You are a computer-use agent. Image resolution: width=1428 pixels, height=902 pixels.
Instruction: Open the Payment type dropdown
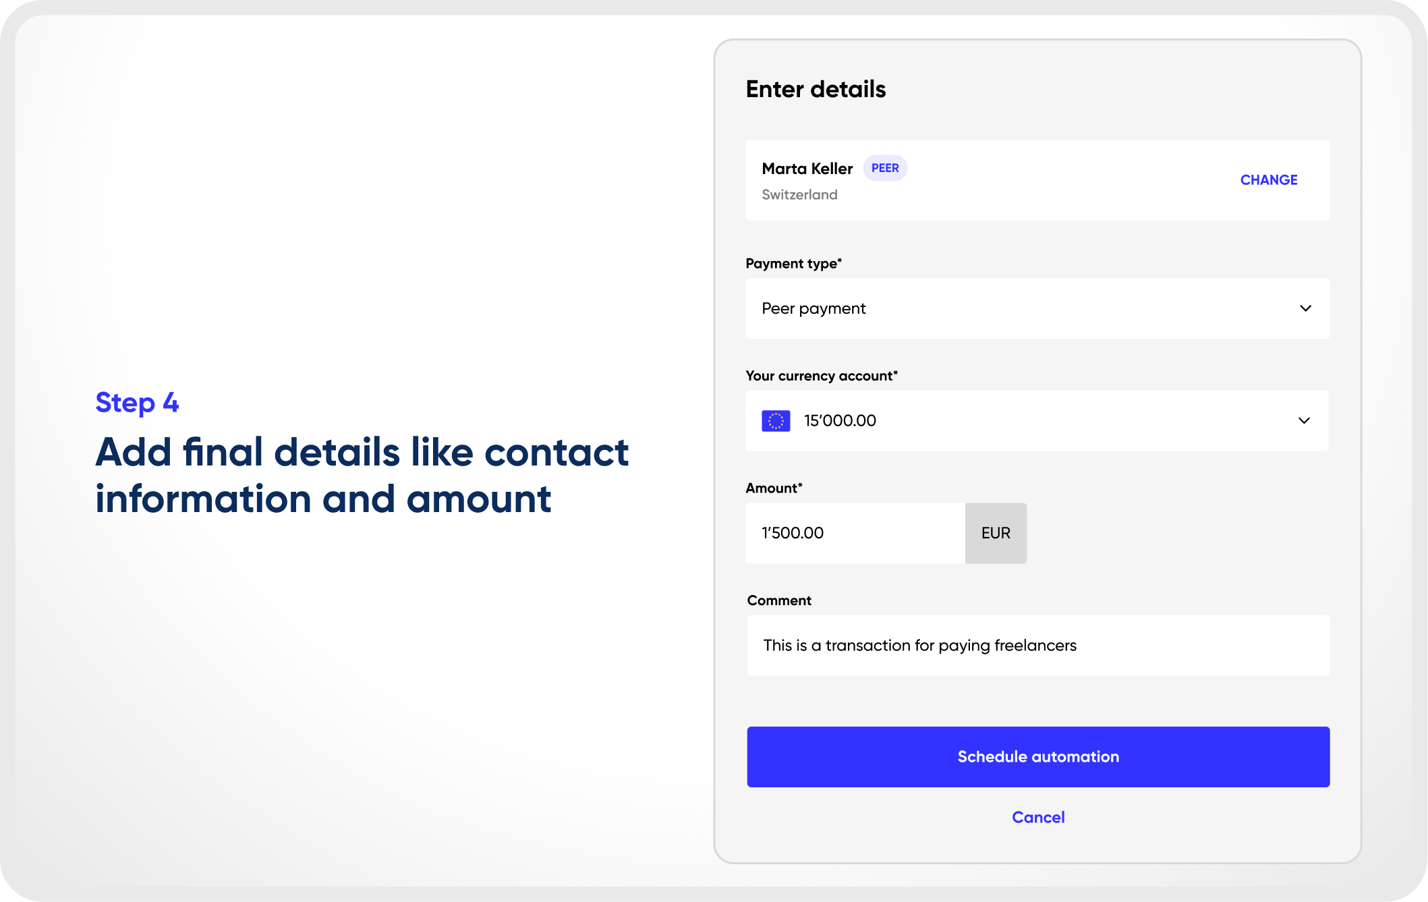coord(1037,308)
